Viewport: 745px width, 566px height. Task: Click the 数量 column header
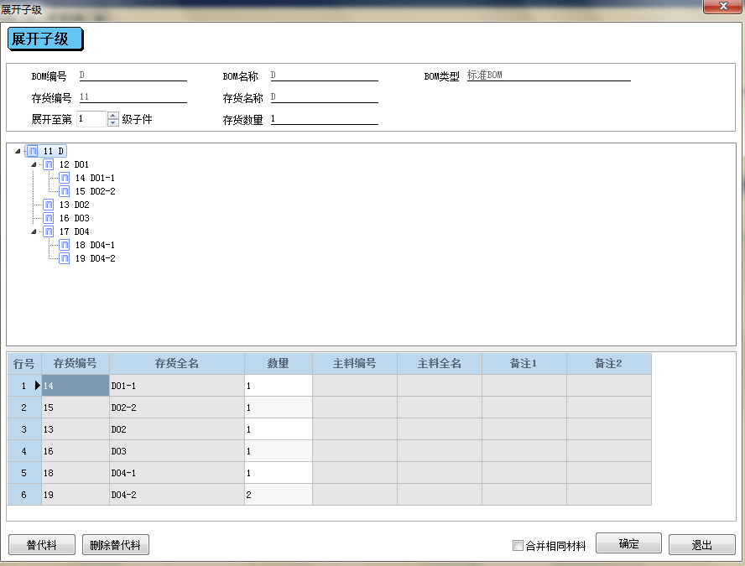[x=279, y=364]
